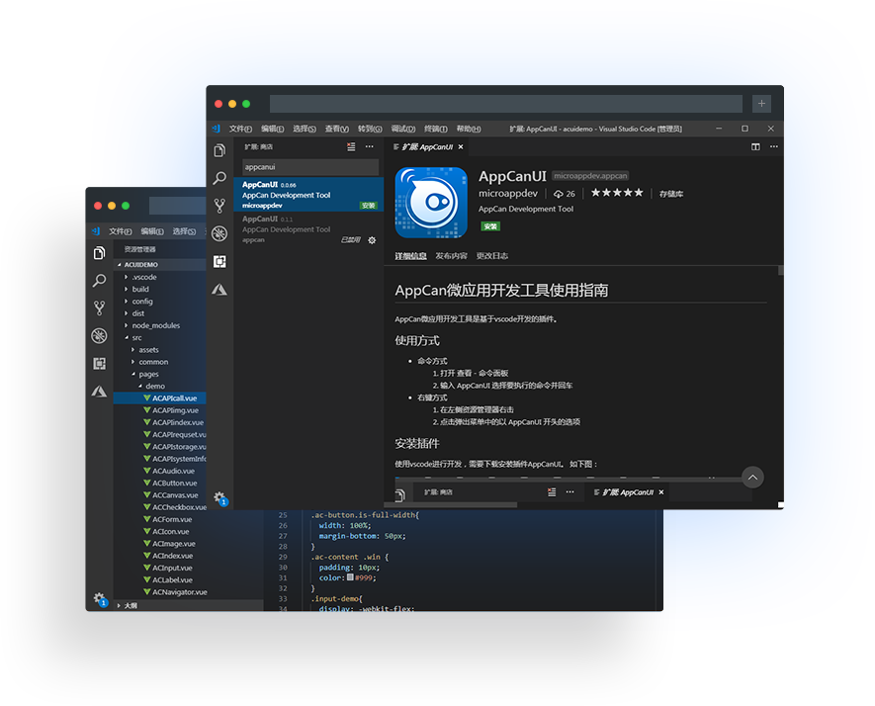
Task: Add a new tab with the plus button
Action: click(x=761, y=103)
